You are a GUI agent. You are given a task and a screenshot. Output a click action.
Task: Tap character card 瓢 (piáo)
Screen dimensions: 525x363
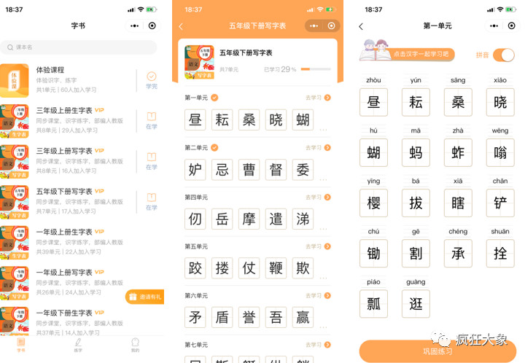pos(373,304)
